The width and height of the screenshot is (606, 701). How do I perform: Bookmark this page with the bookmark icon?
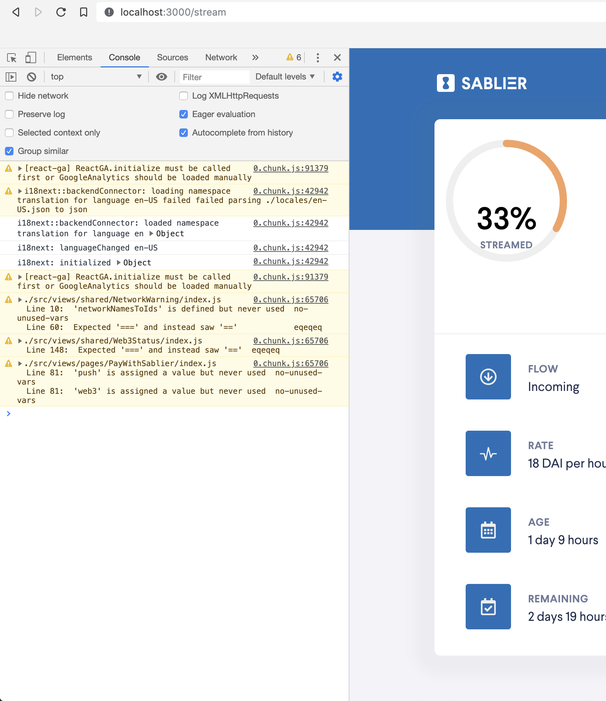click(x=84, y=12)
